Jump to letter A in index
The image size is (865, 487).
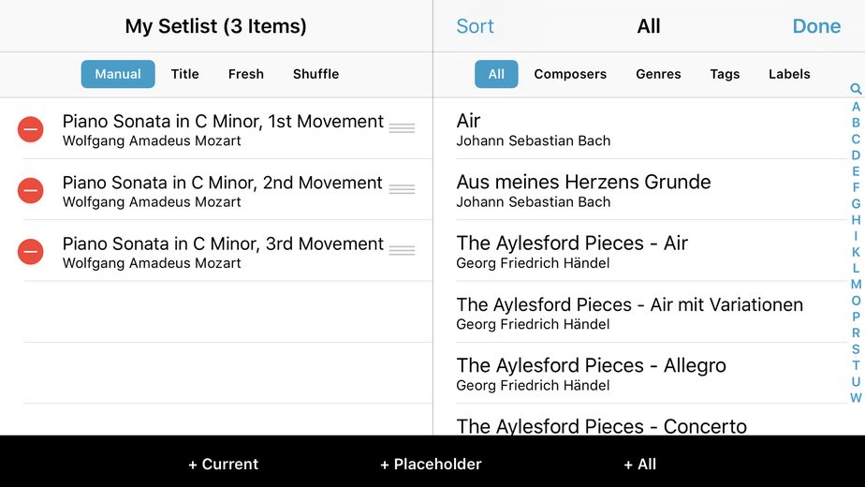pyautogui.click(x=856, y=107)
